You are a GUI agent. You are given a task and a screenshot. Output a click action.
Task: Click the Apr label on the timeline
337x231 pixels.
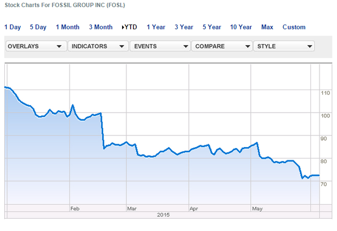(x=194, y=208)
